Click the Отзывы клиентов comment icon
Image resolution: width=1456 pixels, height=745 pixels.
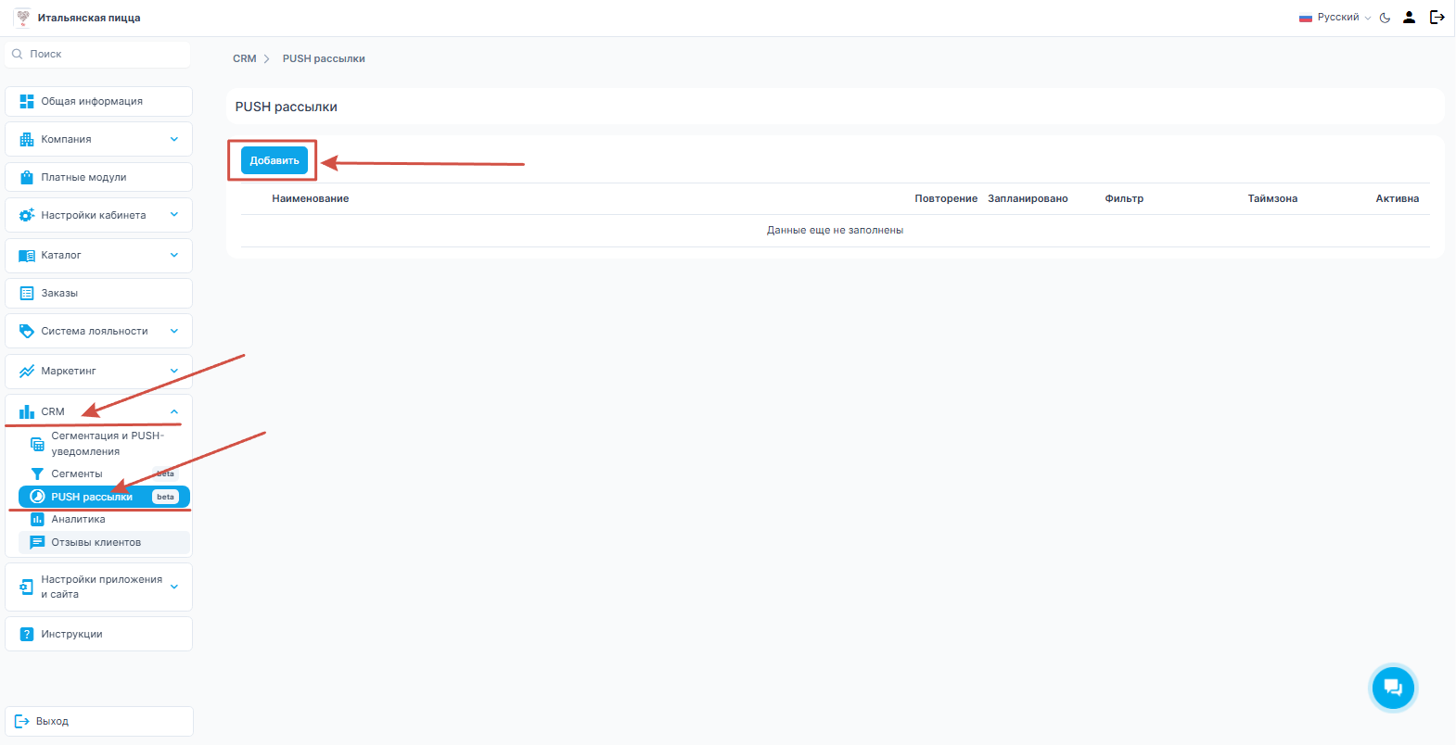(37, 542)
